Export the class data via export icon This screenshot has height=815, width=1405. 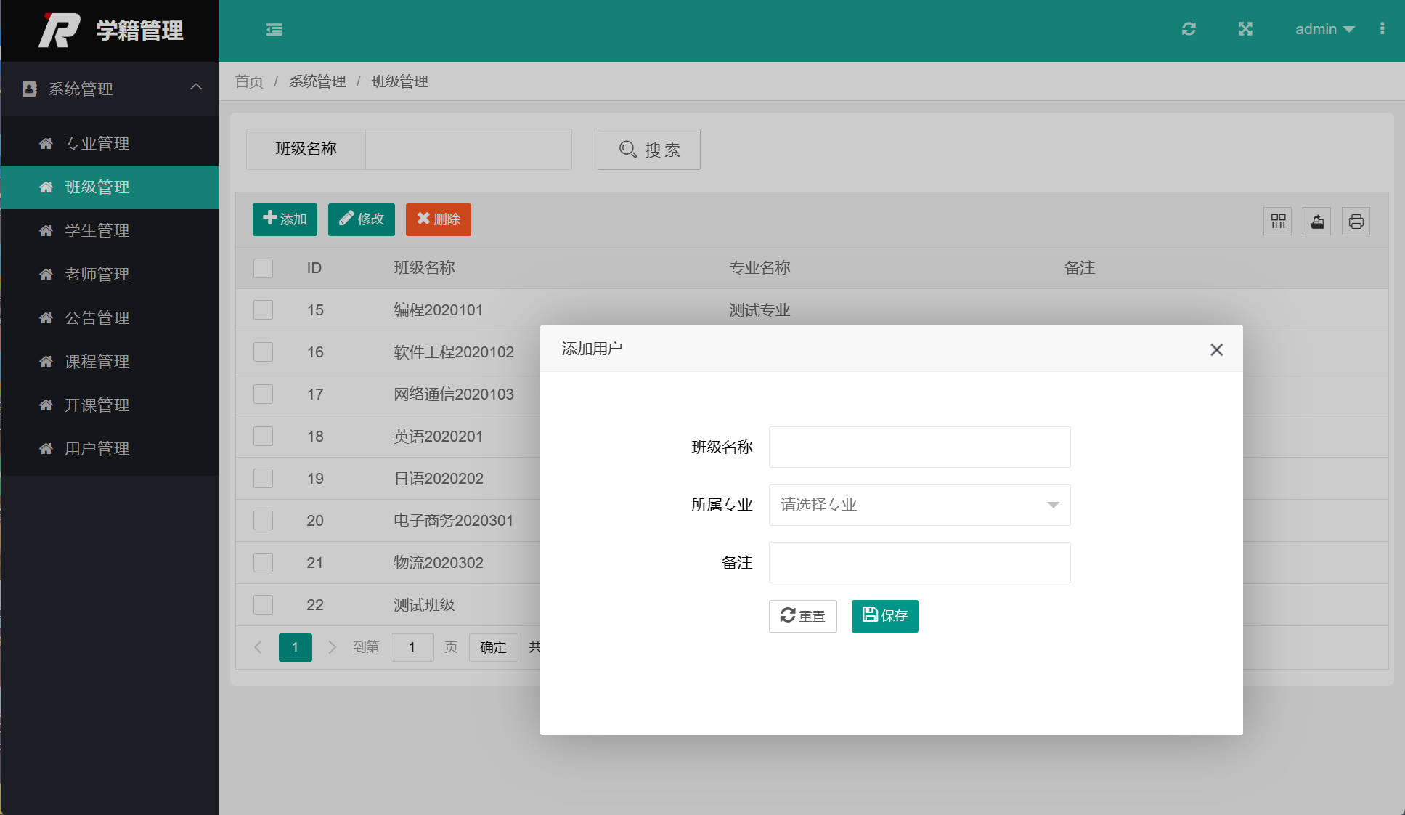click(1316, 221)
